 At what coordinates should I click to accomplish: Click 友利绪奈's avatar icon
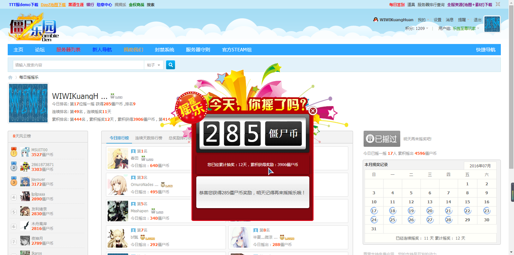point(25,211)
